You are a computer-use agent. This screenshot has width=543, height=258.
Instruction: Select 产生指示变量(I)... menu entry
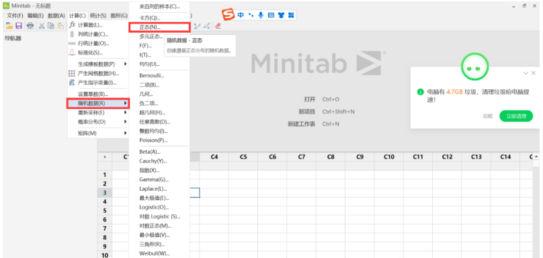pyautogui.click(x=98, y=83)
